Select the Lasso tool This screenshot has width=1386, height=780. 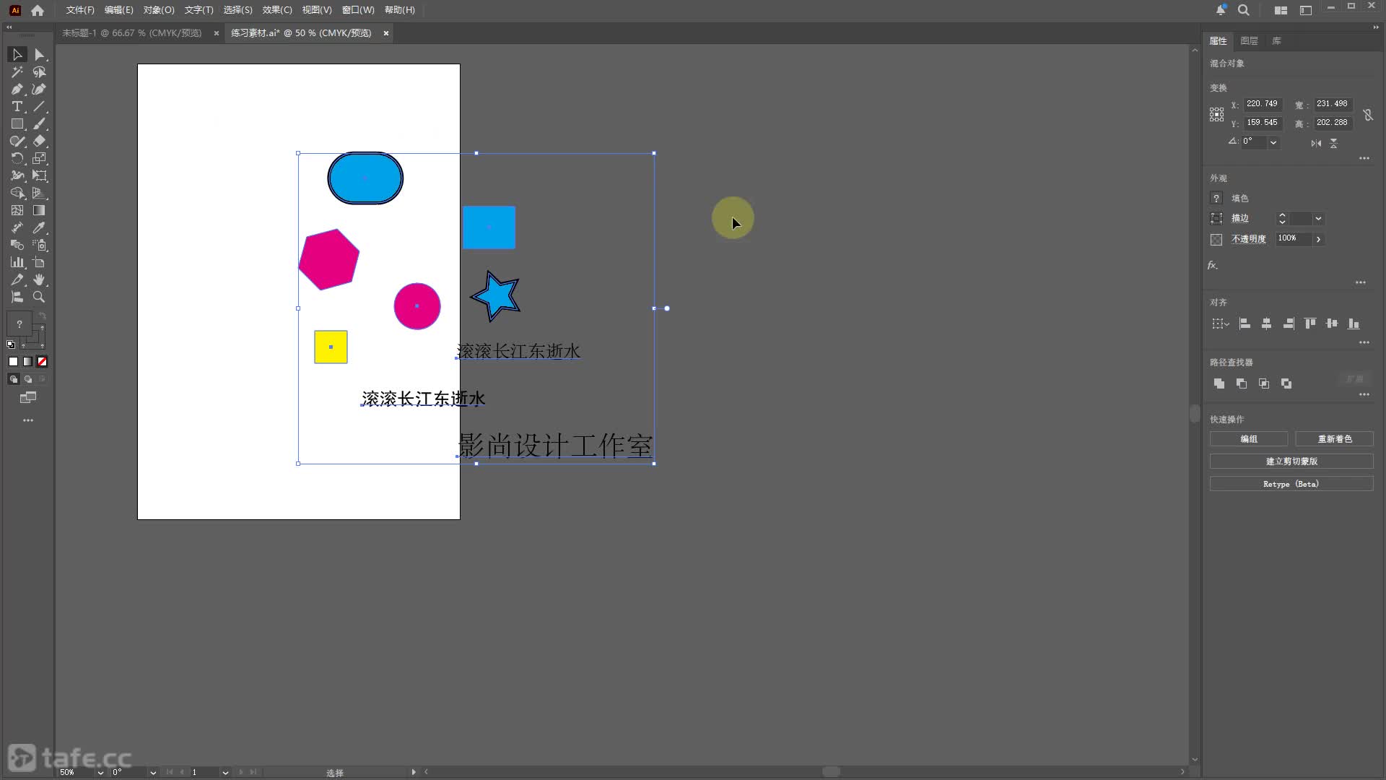40,72
